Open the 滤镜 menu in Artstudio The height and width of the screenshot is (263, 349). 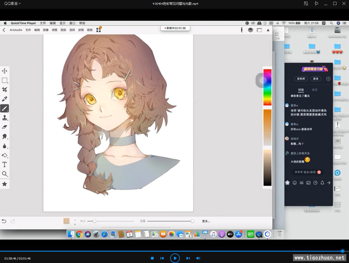pos(81,30)
